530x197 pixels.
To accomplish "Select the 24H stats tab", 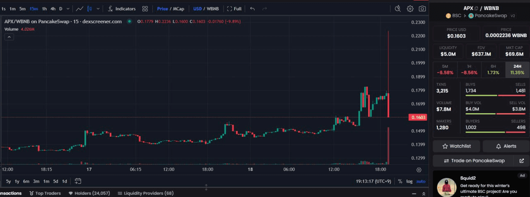I will 517,70.
